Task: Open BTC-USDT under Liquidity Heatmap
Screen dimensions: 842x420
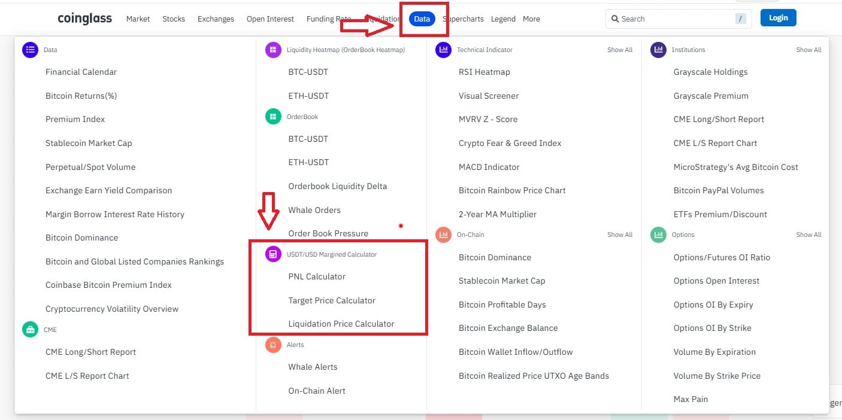Action: (x=308, y=72)
